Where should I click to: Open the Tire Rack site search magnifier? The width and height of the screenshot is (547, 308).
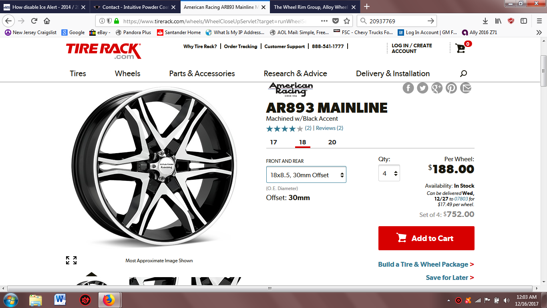pos(464,73)
